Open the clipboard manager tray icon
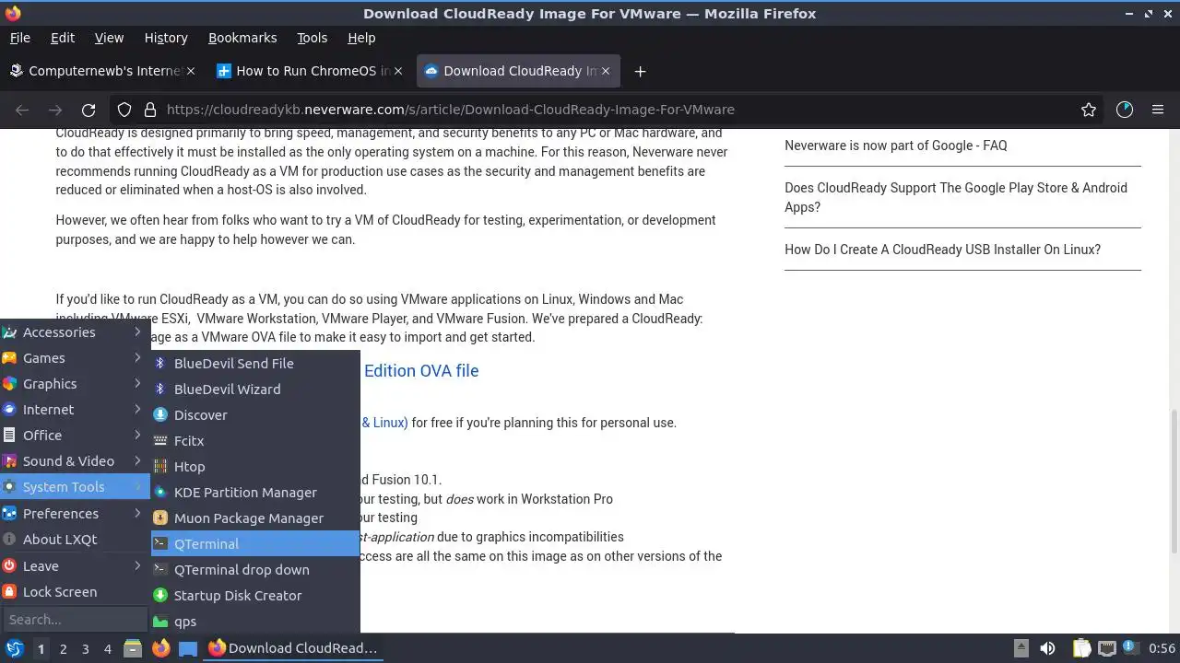1180x663 pixels. (1081, 648)
